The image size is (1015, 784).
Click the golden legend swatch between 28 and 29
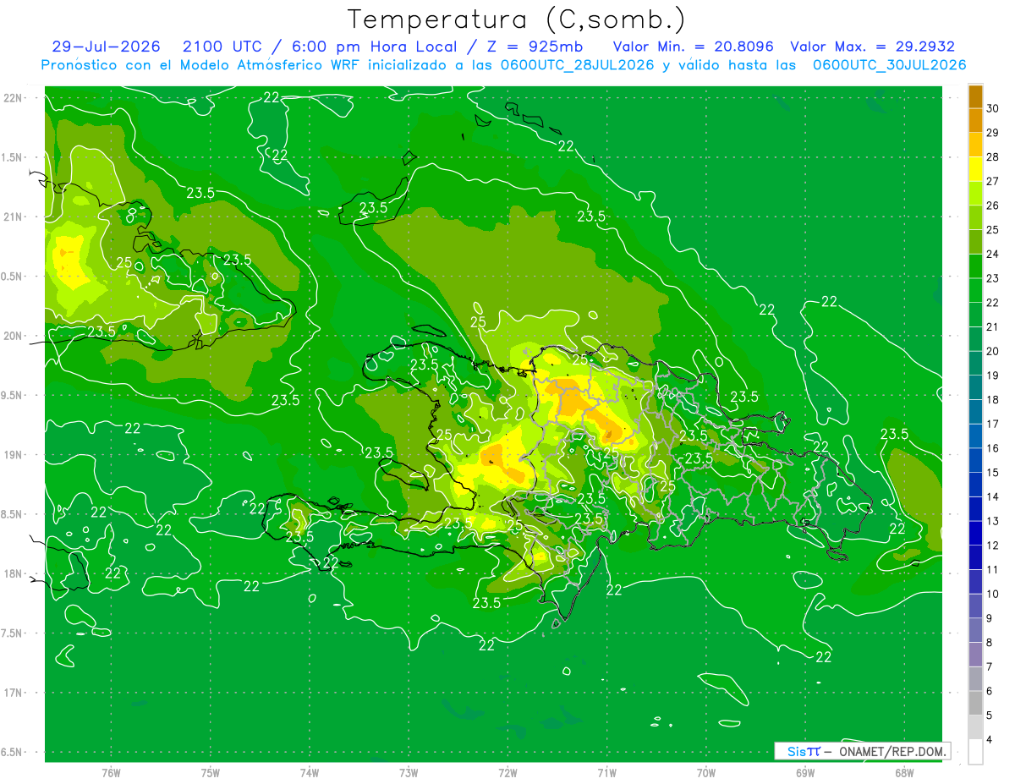pyautogui.click(x=975, y=145)
